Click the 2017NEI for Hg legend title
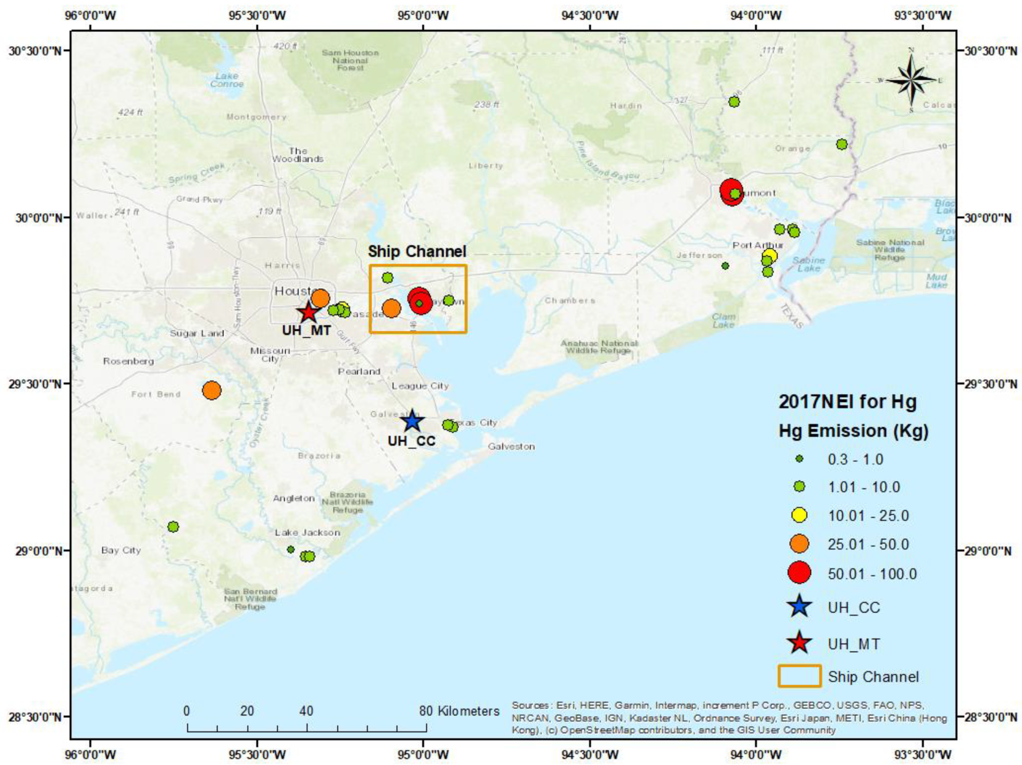Image resolution: width=1022 pixels, height=765 pixels. click(847, 401)
